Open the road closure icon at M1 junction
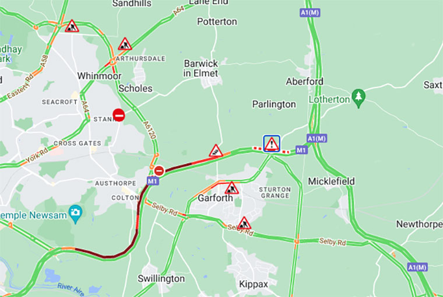The image size is (443, 297). (x=159, y=171)
